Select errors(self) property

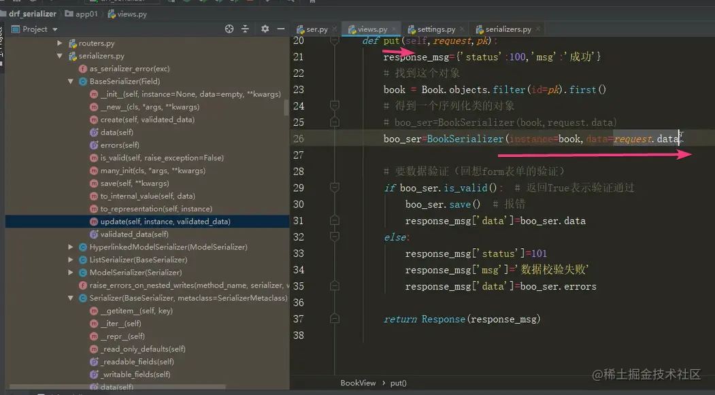(120, 145)
